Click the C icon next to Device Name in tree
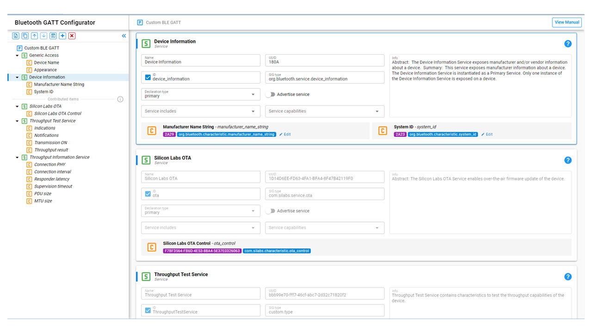Viewport: 592px width, 333px height. [29, 62]
